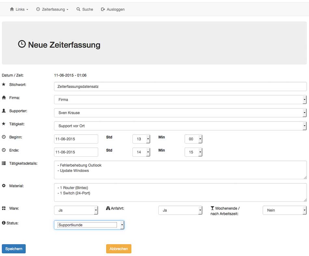Click the gift icon beside Ware
Viewport: 309px width, 256px height.
4,208
